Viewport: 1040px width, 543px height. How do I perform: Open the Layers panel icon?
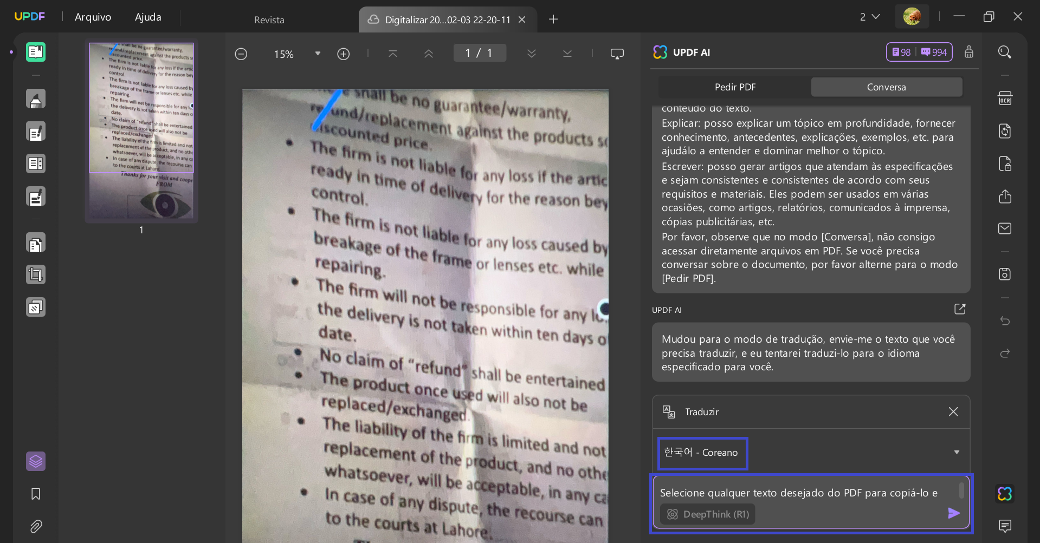(36, 461)
